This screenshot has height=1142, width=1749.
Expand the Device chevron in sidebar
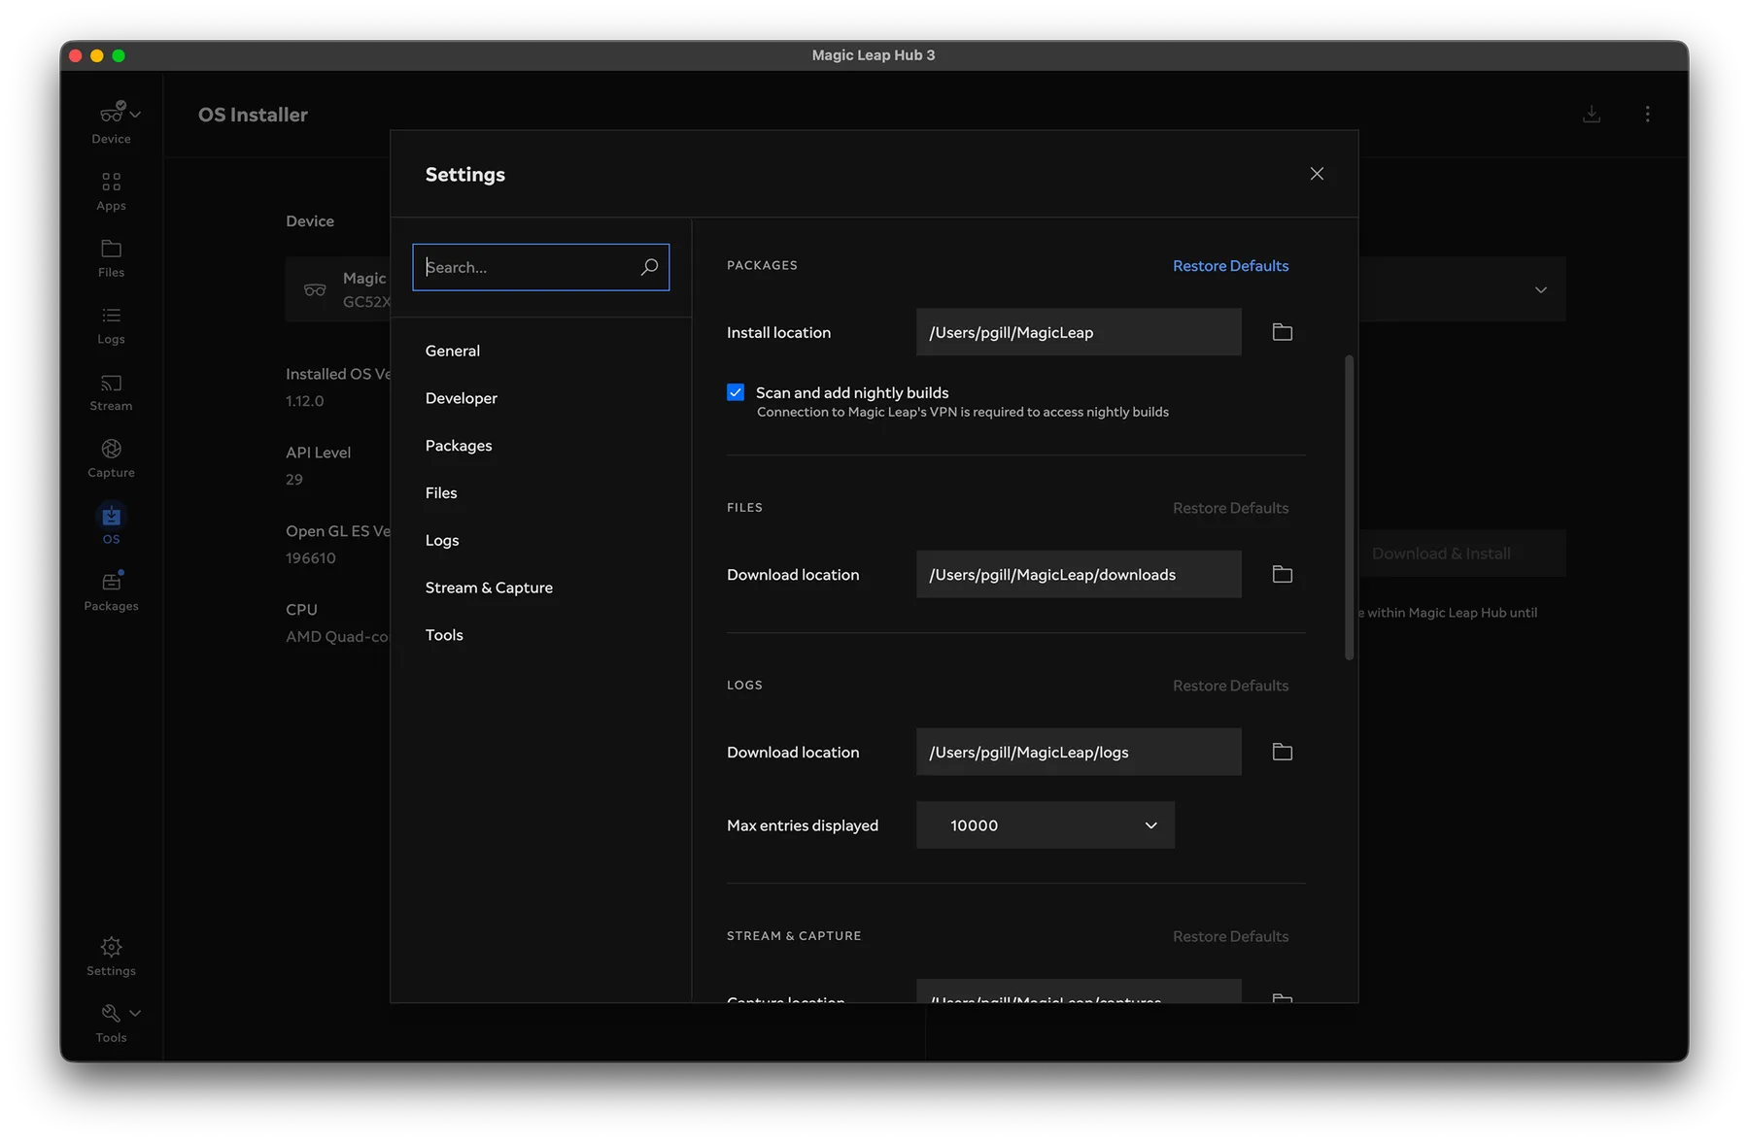pos(135,115)
